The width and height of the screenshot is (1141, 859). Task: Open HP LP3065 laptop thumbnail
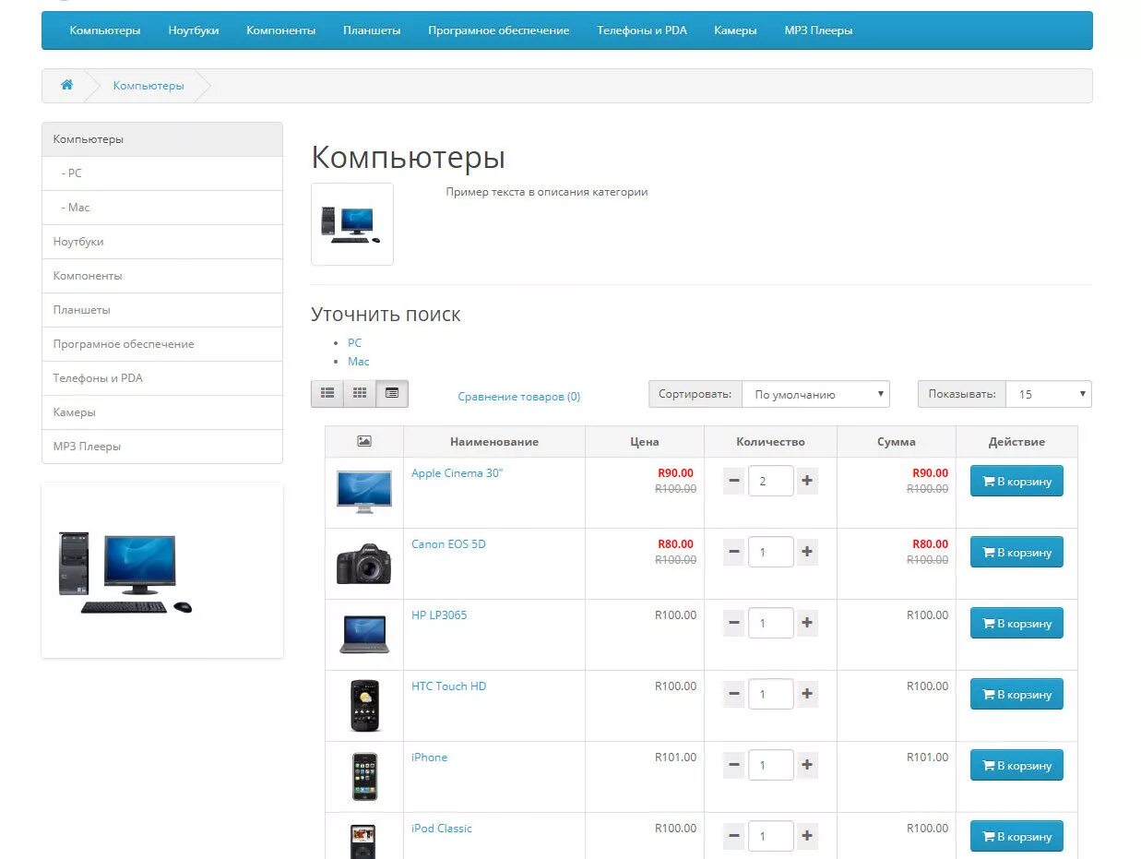pos(364,634)
